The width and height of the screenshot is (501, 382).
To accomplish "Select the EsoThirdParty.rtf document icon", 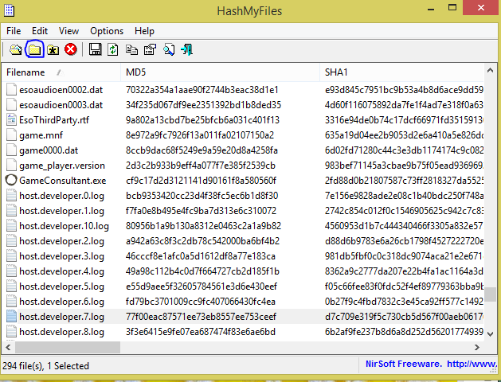I will [x=11, y=120].
